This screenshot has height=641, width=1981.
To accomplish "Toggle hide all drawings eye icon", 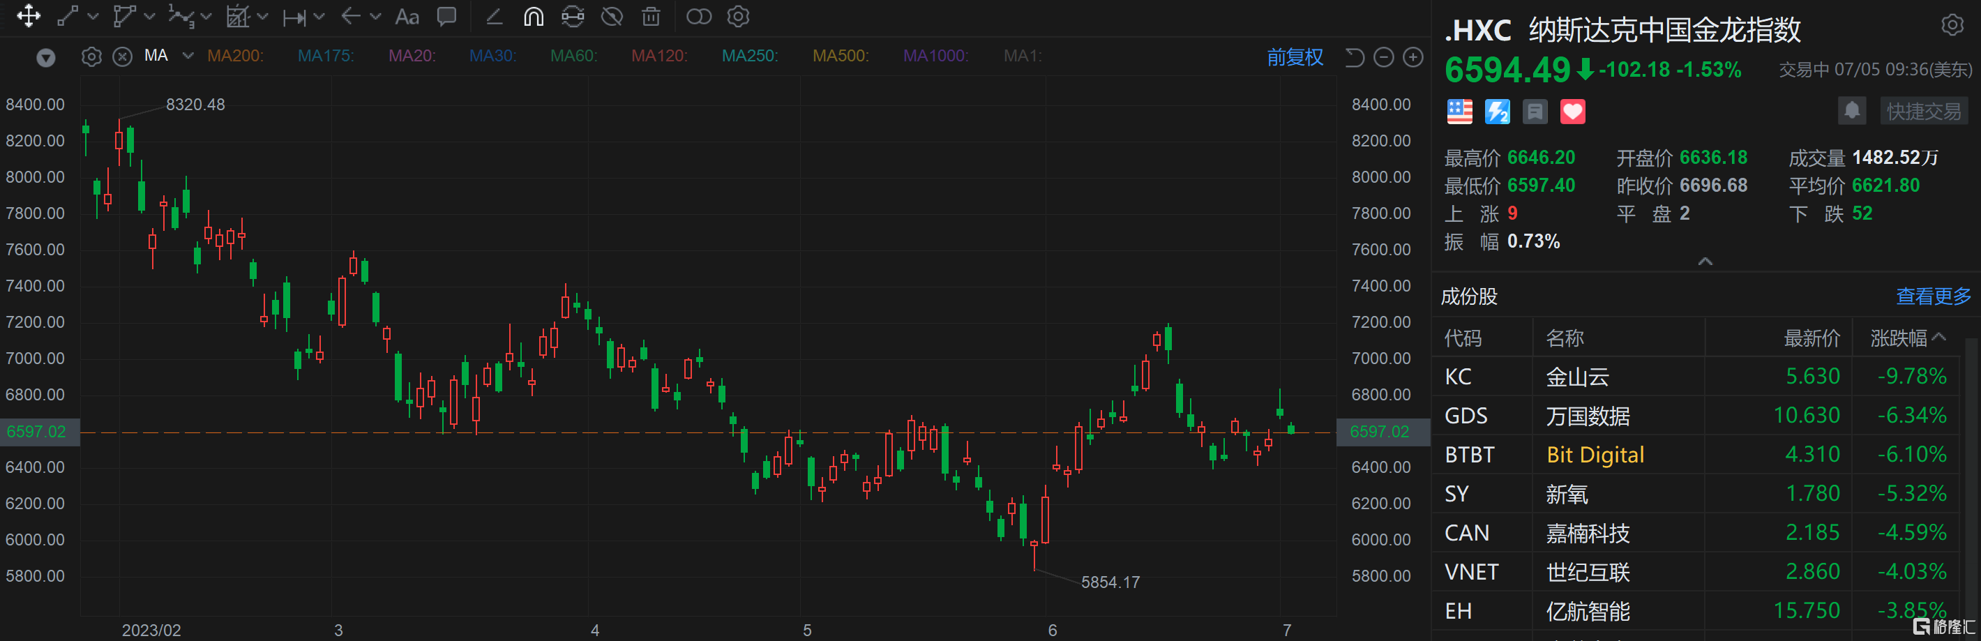I will coord(612,16).
